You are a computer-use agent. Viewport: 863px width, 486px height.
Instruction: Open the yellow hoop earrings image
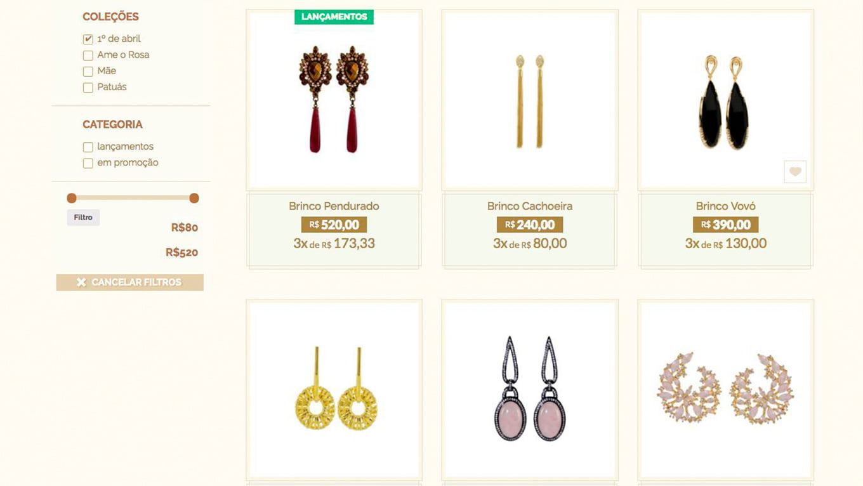coord(334,390)
